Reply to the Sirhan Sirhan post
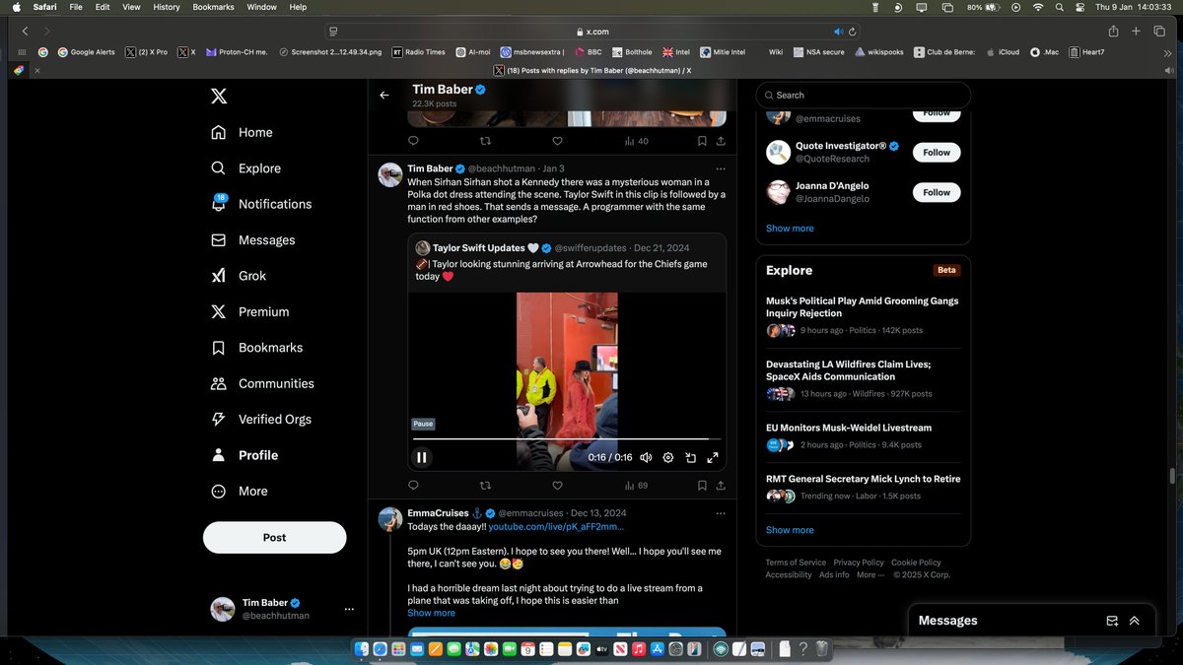Screen dimensions: 1183x665 tap(413, 486)
